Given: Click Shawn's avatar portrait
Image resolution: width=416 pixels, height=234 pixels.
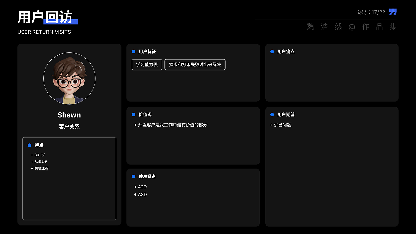Looking at the screenshot, I should 69,78.
